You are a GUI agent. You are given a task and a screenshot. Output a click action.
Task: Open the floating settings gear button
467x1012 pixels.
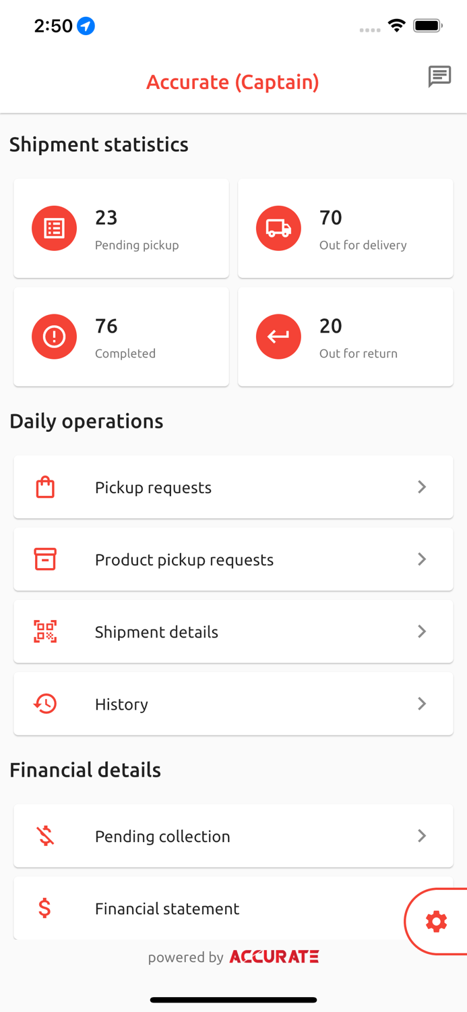(437, 921)
